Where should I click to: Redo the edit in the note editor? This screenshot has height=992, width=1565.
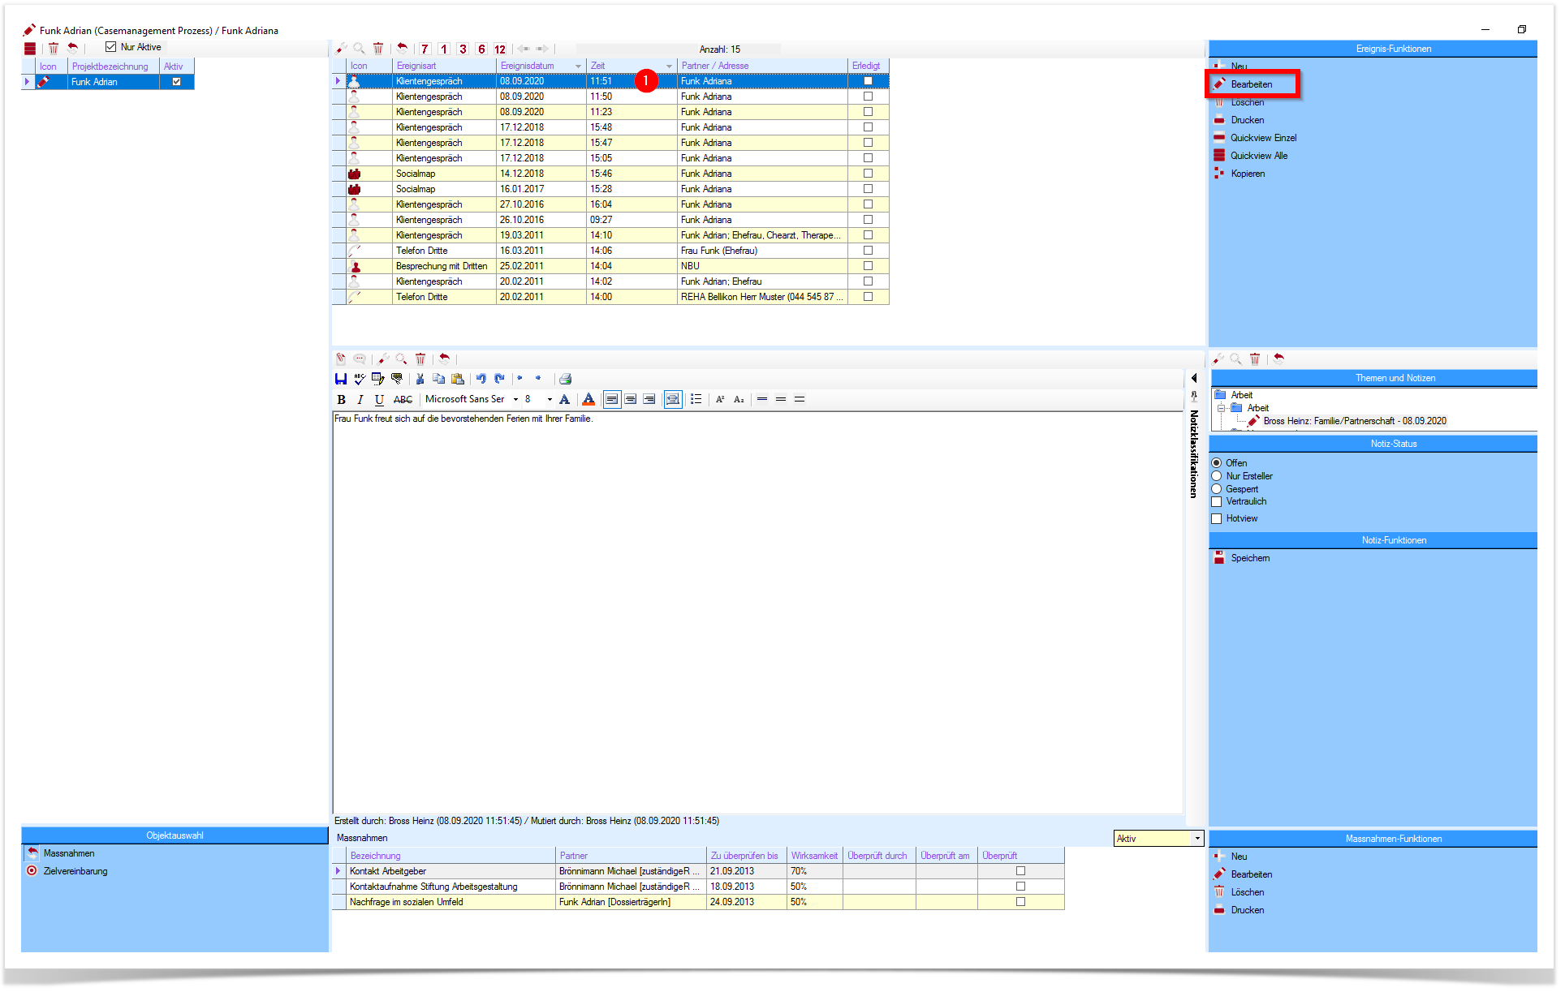coord(499,379)
